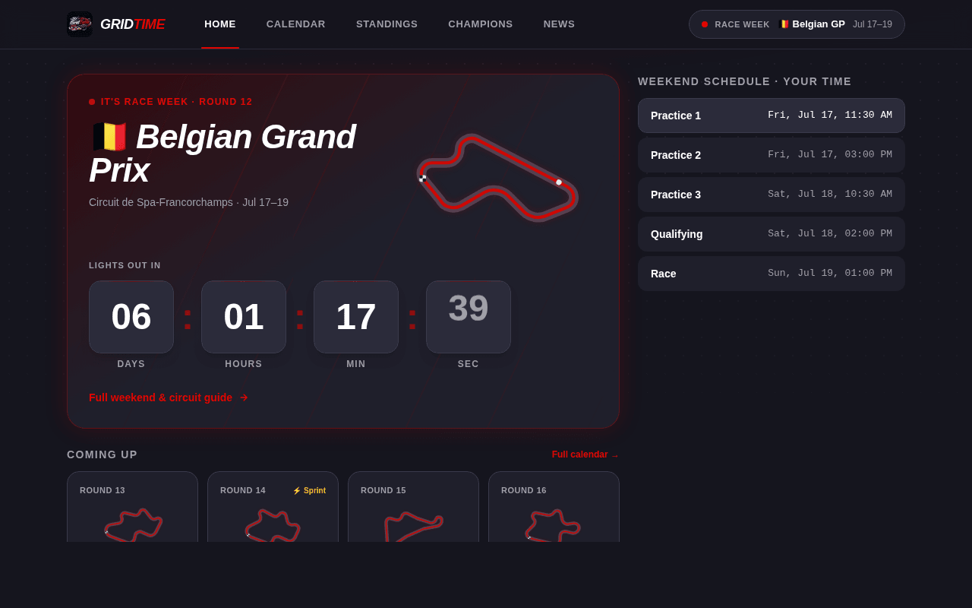Image resolution: width=972 pixels, height=608 pixels.
Task: Click the 06 days countdown box
Action: click(x=131, y=317)
